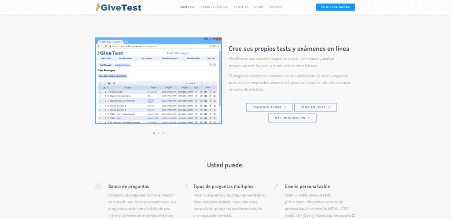Switch to the third carousel slide dot
The image size is (451, 219).
pyautogui.click(x=163, y=133)
